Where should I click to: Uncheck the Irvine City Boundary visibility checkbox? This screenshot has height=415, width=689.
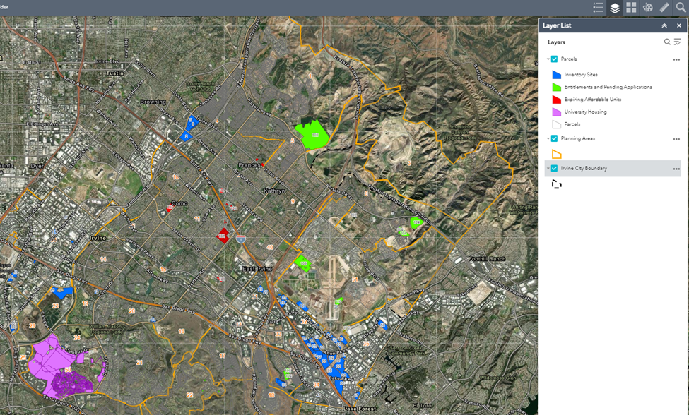[x=554, y=168]
